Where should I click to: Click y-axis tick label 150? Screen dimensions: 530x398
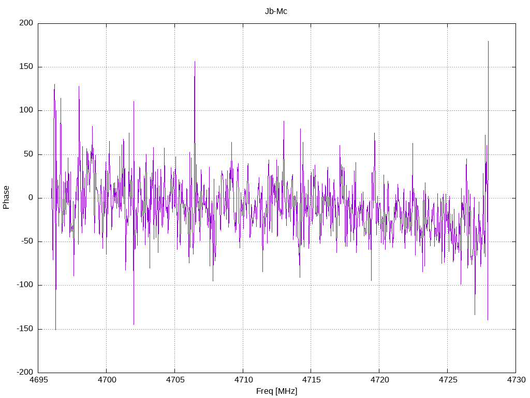tap(26, 67)
